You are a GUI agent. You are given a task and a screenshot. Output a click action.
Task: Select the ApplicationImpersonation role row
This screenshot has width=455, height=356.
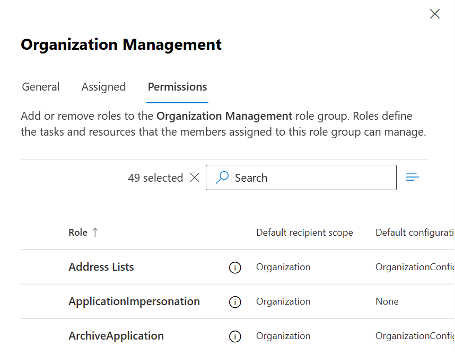[134, 301]
